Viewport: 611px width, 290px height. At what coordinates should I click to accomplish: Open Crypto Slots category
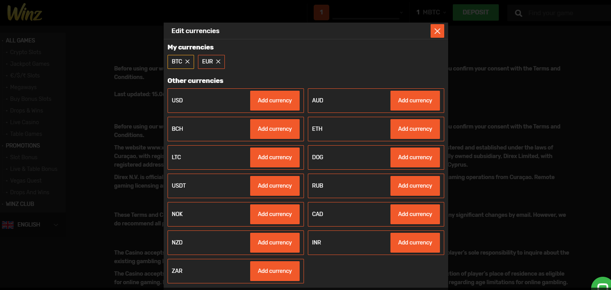tap(26, 52)
